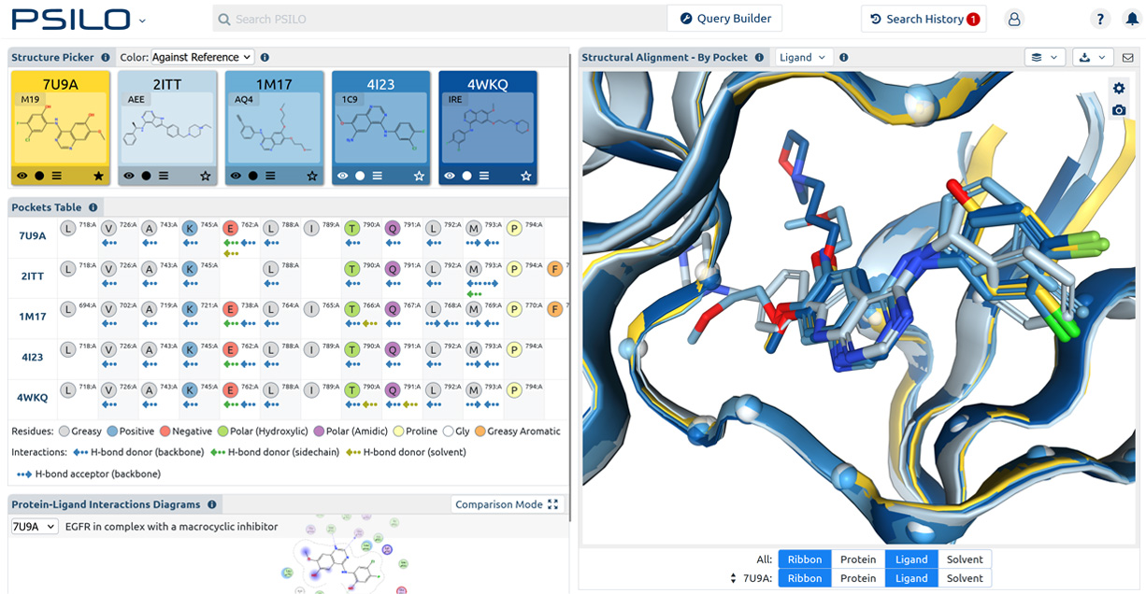Click the help question mark icon
This screenshot has height=594, width=1146.
(x=1101, y=19)
